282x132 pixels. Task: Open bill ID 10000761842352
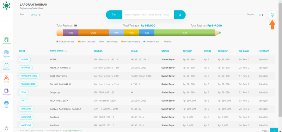[29, 76]
